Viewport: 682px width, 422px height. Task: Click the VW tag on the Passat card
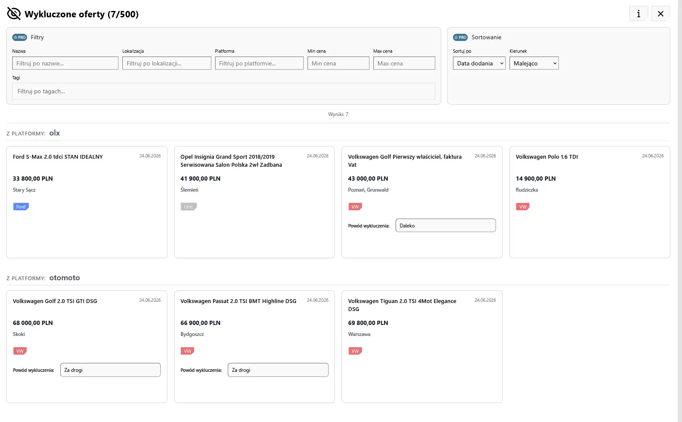pyautogui.click(x=187, y=351)
